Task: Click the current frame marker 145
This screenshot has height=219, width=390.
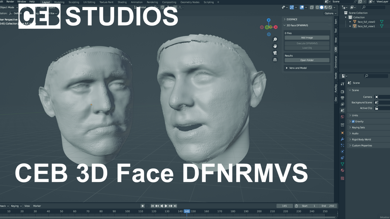Action: click(x=187, y=211)
